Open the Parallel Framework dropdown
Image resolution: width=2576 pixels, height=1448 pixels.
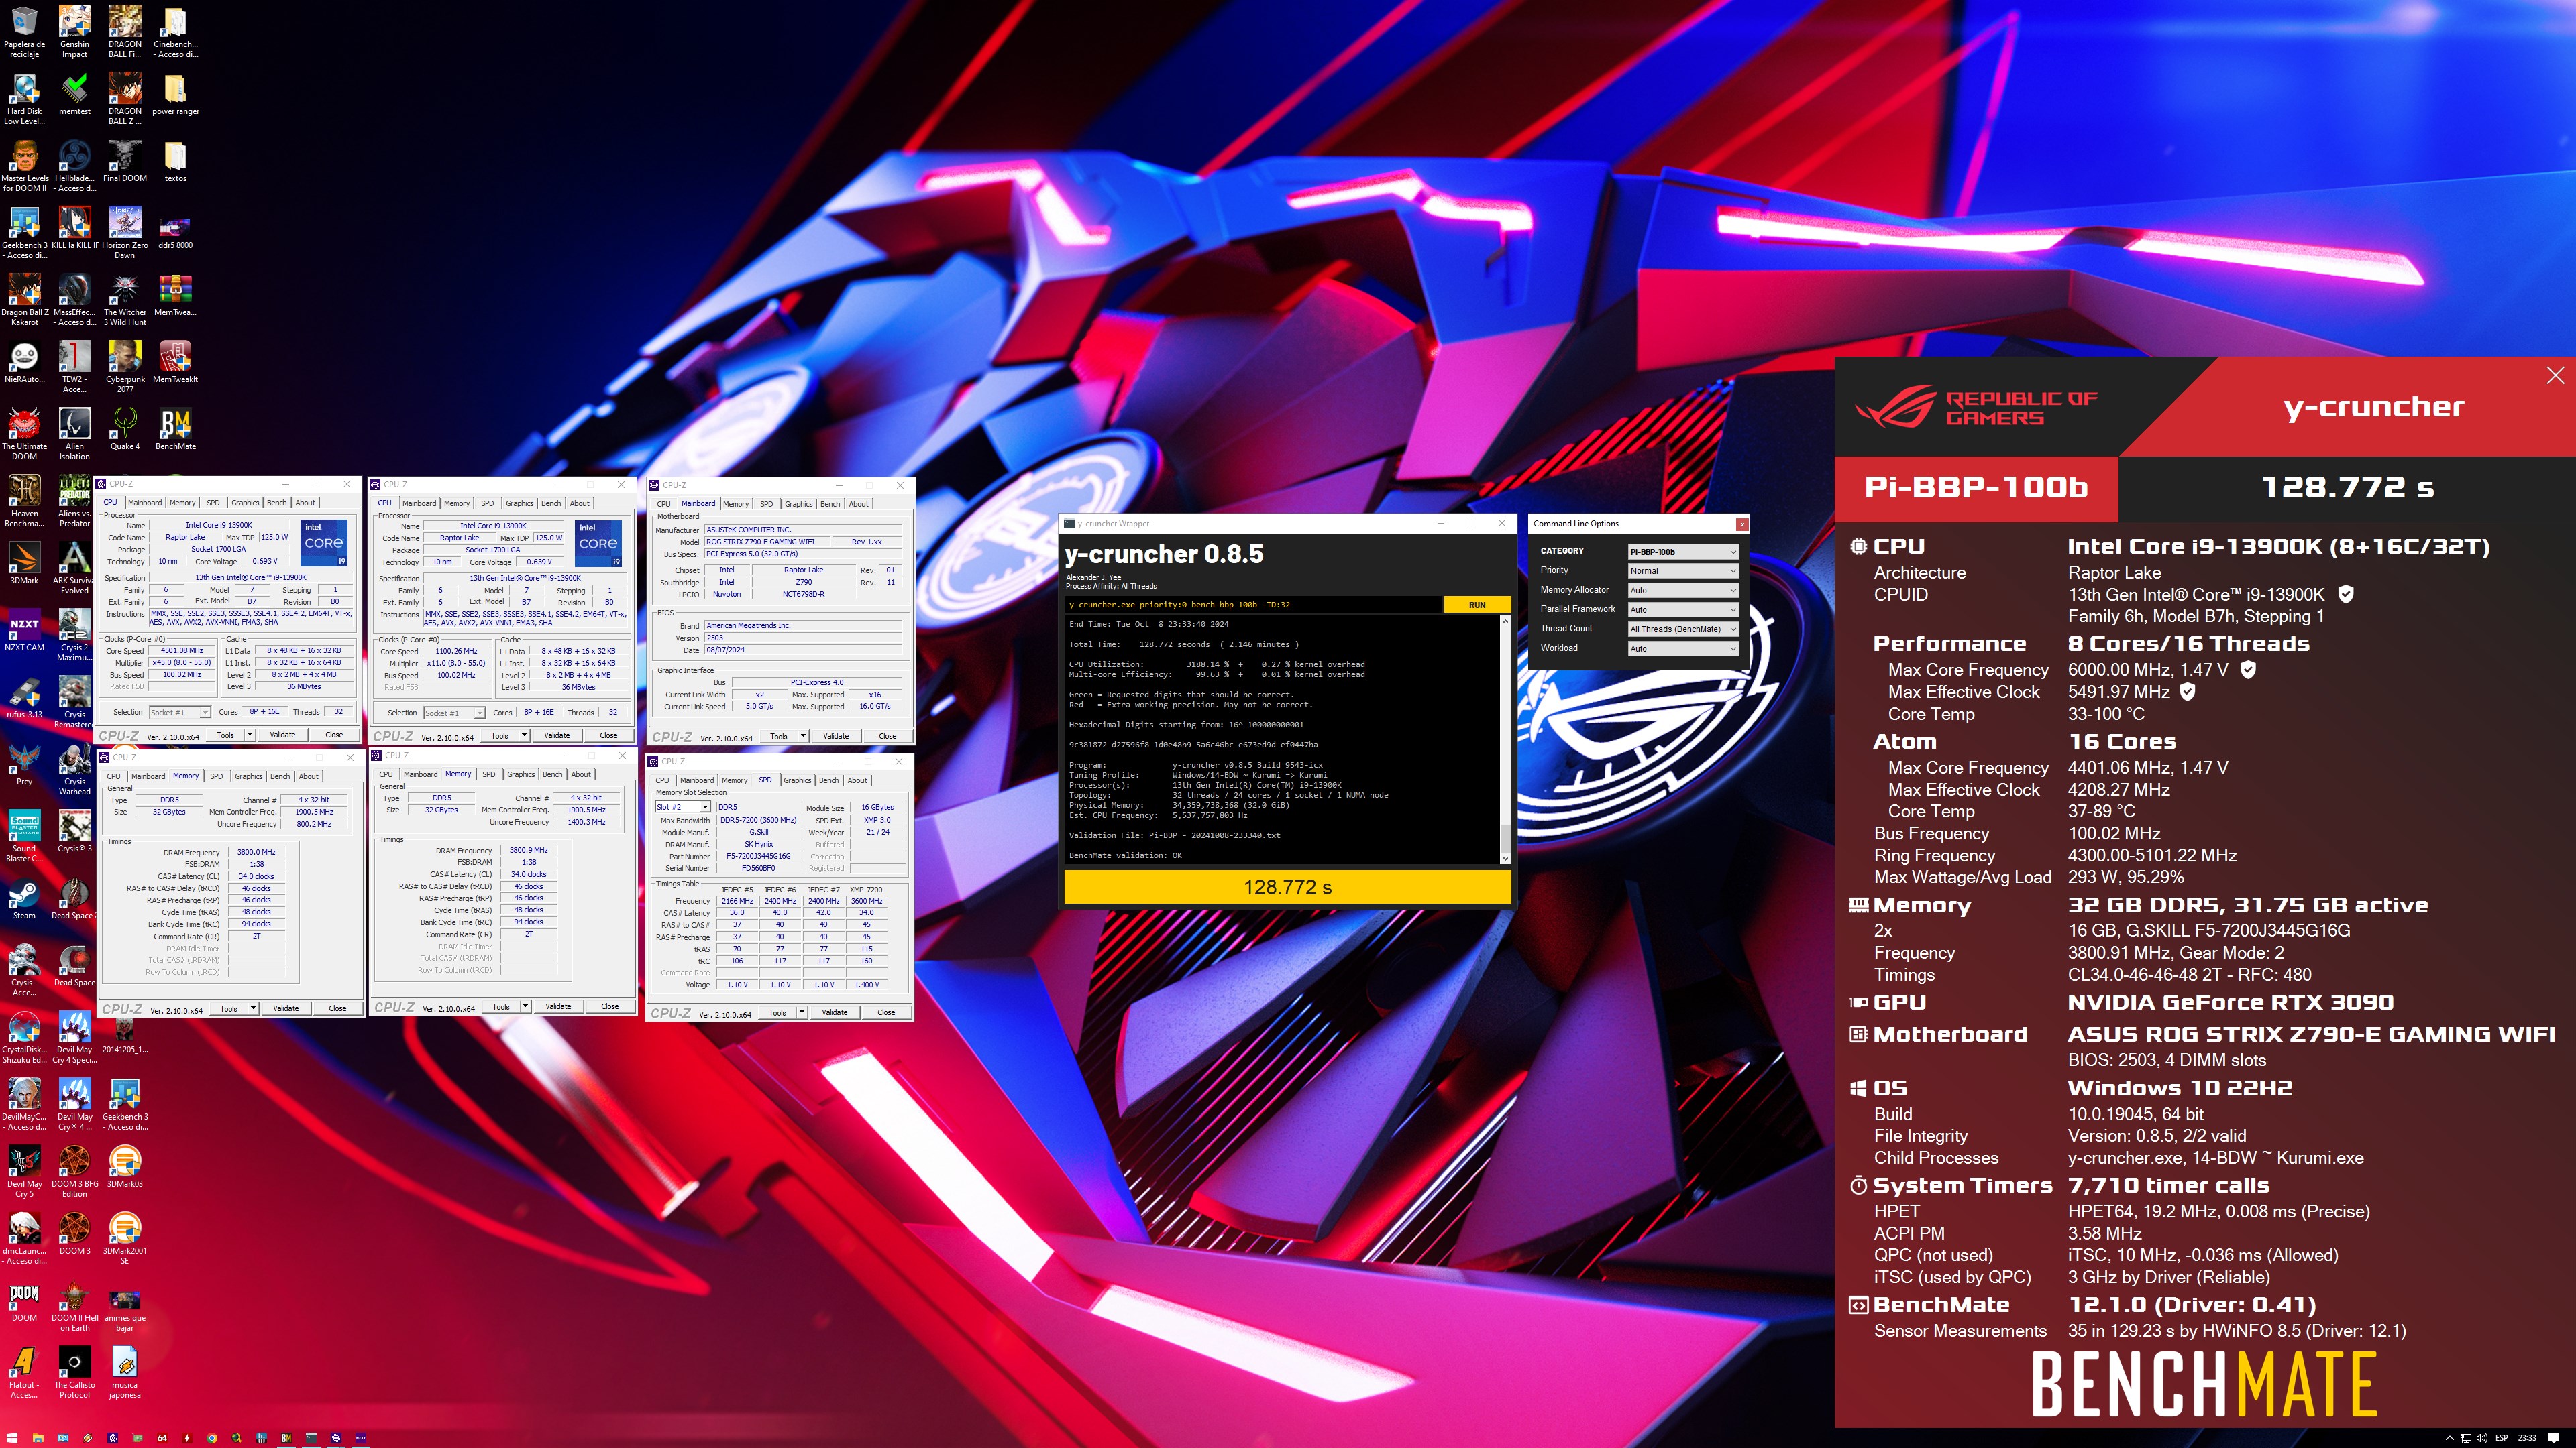(x=1683, y=609)
